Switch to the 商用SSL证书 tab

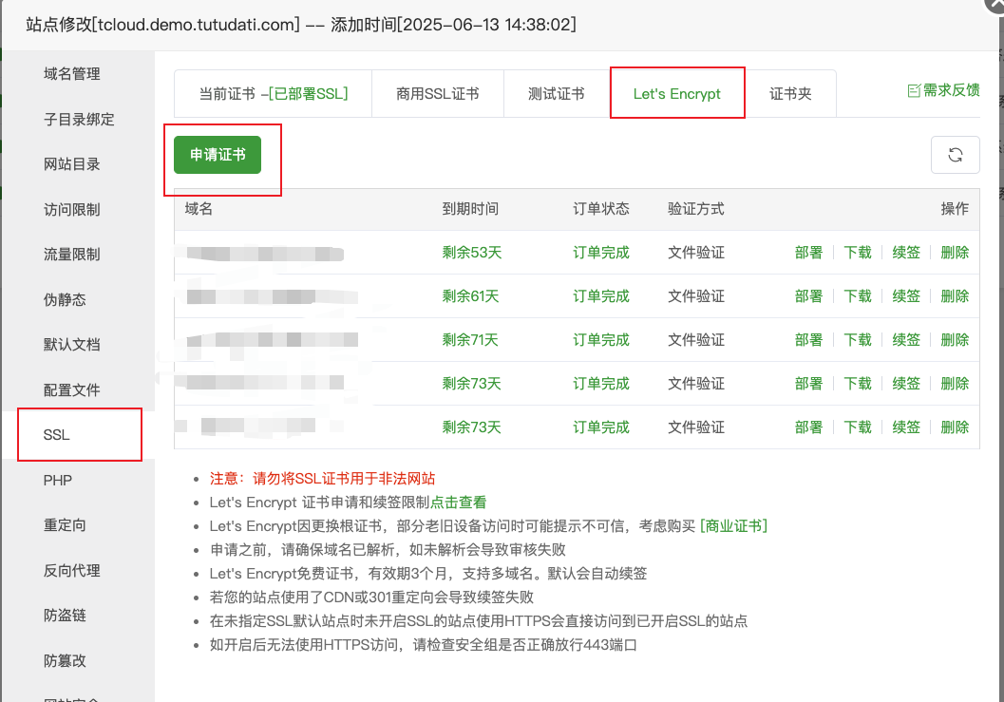(437, 92)
